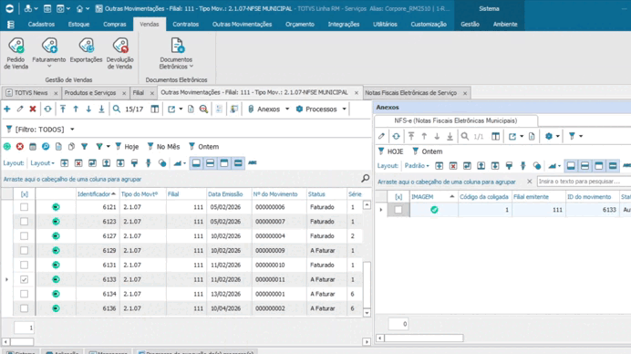Click the columns layout icon in left toolbar
631x354 pixels.
click(154, 109)
